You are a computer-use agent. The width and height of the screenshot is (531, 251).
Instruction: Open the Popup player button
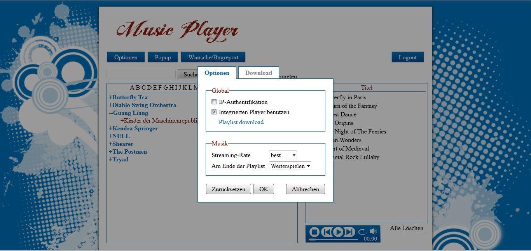click(x=163, y=57)
